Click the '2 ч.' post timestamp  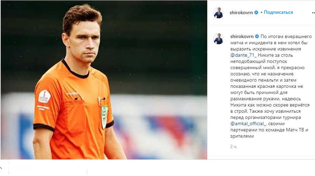coord(233,147)
